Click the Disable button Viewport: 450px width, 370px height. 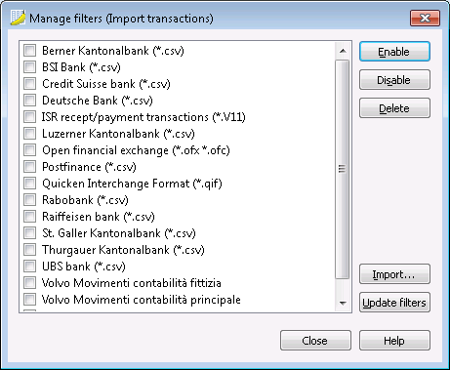[394, 80]
